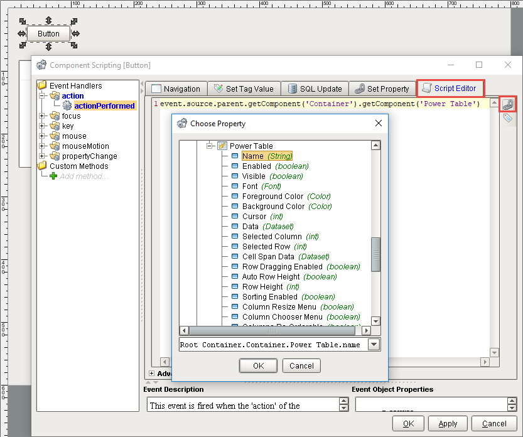Close the Choose Property dialog
523x437 pixels.
point(378,123)
